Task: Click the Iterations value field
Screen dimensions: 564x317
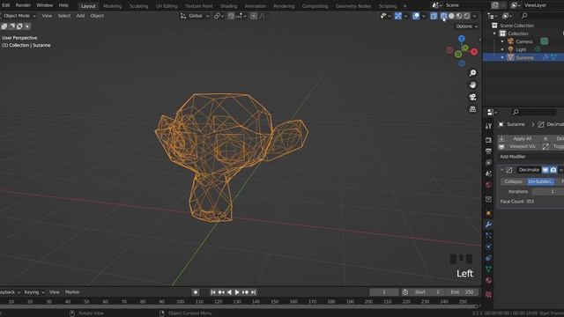Action: point(548,192)
